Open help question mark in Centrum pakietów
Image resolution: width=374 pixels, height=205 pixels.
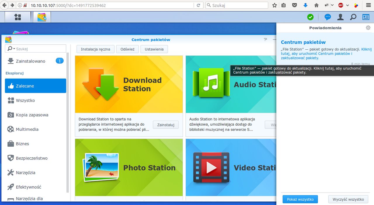click(265, 40)
